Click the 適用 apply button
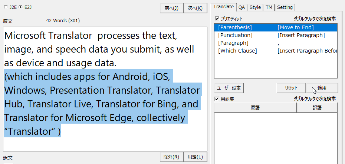This screenshot has height=164, width=345. click(x=322, y=88)
